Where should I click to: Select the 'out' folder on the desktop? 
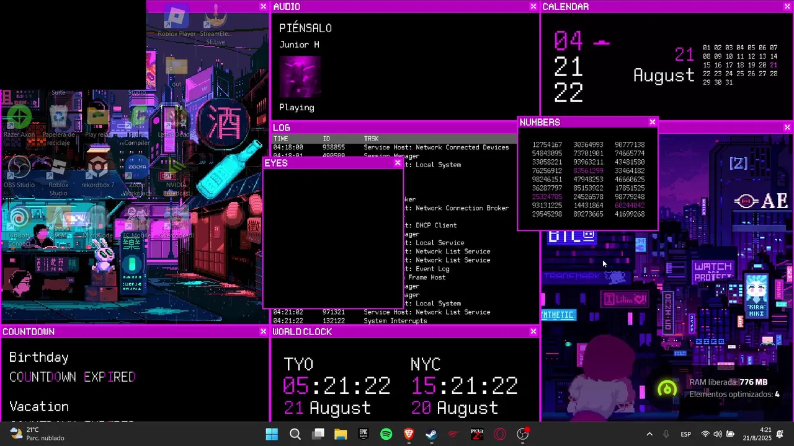pyautogui.click(x=176, y=71)
